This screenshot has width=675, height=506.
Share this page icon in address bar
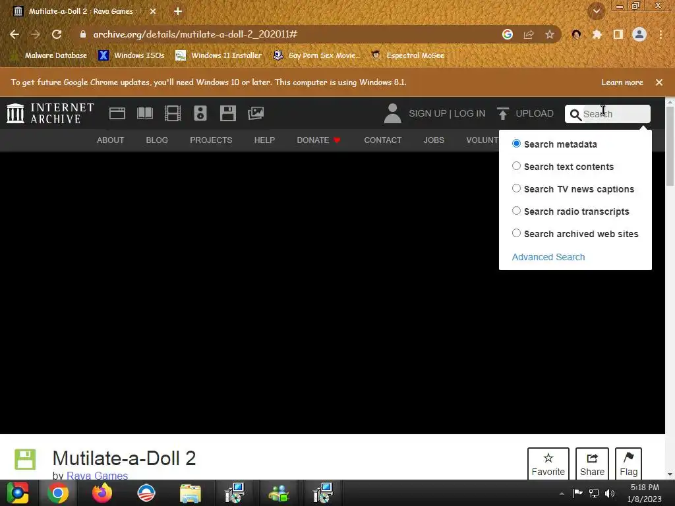[x=529, y=34]
